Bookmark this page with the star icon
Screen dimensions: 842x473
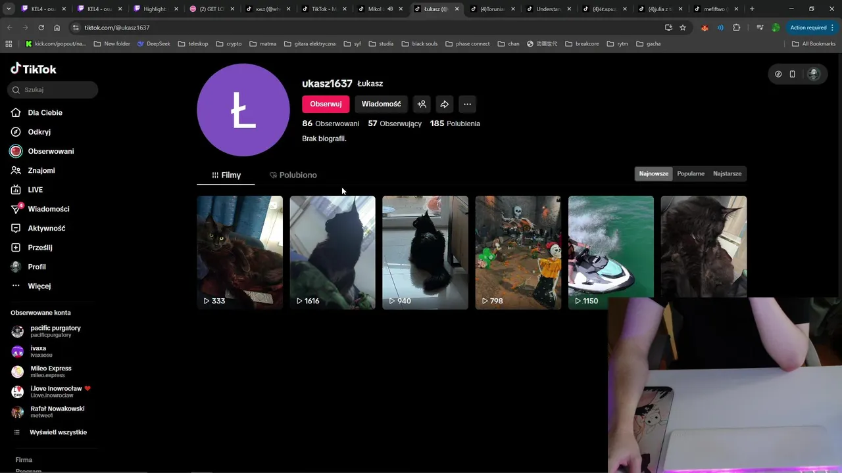click(683, 28)
